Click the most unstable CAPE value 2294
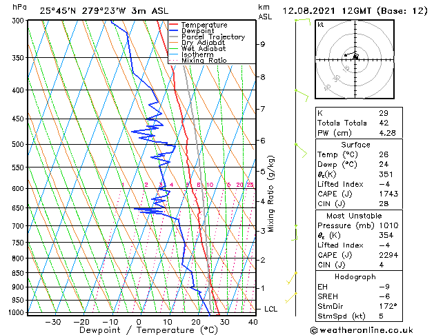Viewport: 434px width, 335px height. point(388,255)
